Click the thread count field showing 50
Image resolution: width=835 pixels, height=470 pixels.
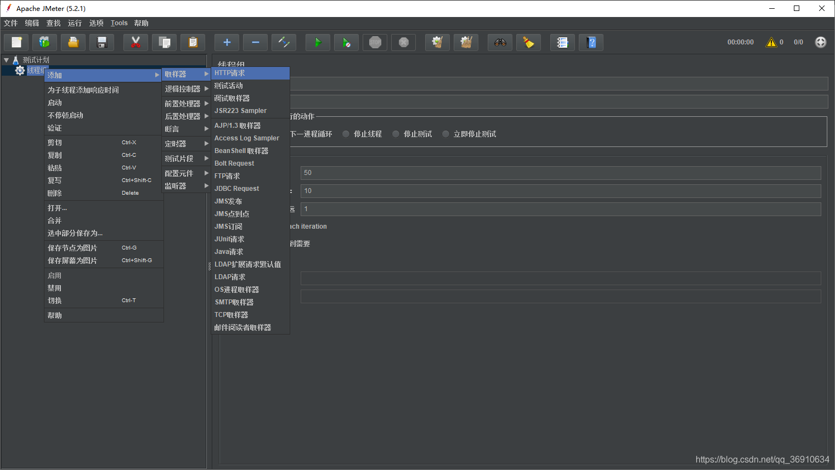pos(561,173)
